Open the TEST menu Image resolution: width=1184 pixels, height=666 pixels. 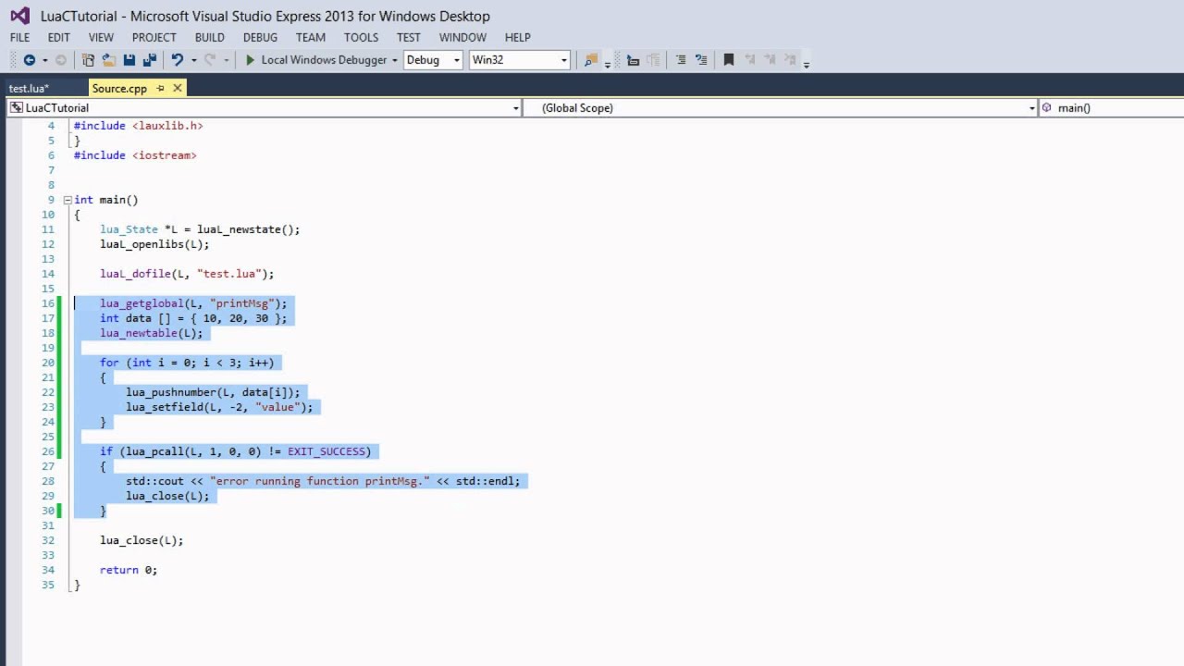click(x=409, y=37)
